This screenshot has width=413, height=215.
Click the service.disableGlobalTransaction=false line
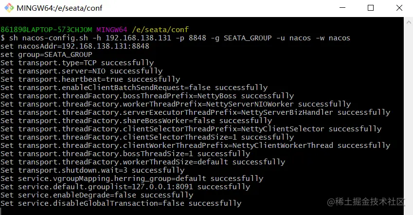[x=121, y=203]
